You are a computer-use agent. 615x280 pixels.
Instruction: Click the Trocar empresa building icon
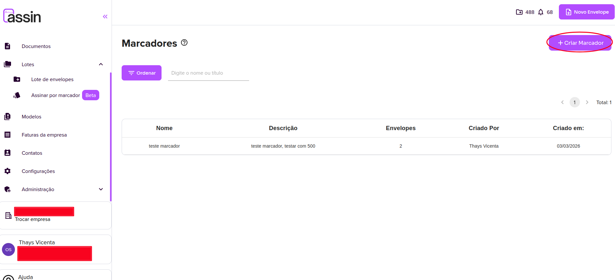point(8,215)
